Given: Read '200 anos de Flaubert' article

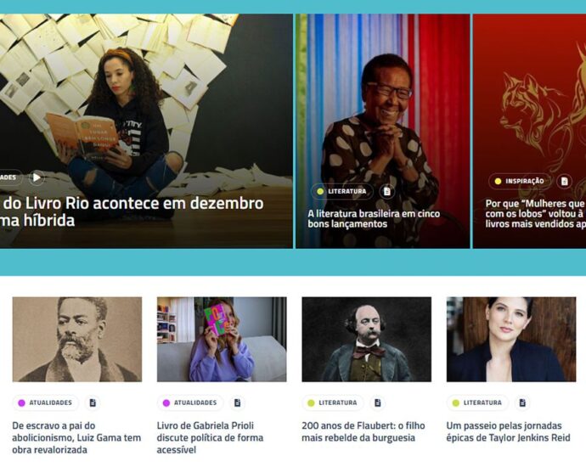Looking at the screenshot, I should [x=363, y=431].
